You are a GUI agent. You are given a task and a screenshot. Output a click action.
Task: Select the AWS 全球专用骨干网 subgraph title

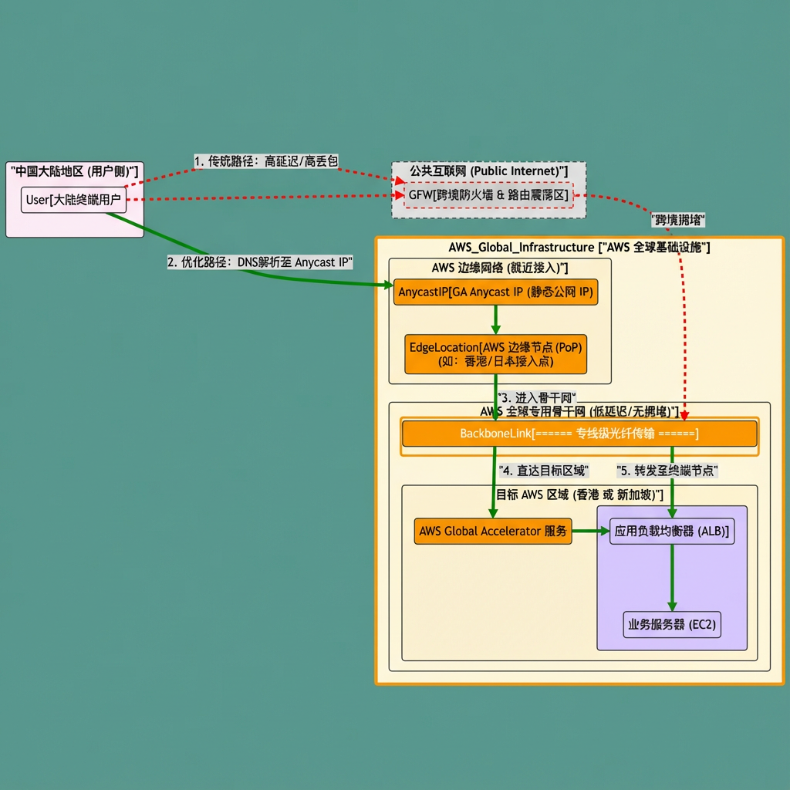579,411
